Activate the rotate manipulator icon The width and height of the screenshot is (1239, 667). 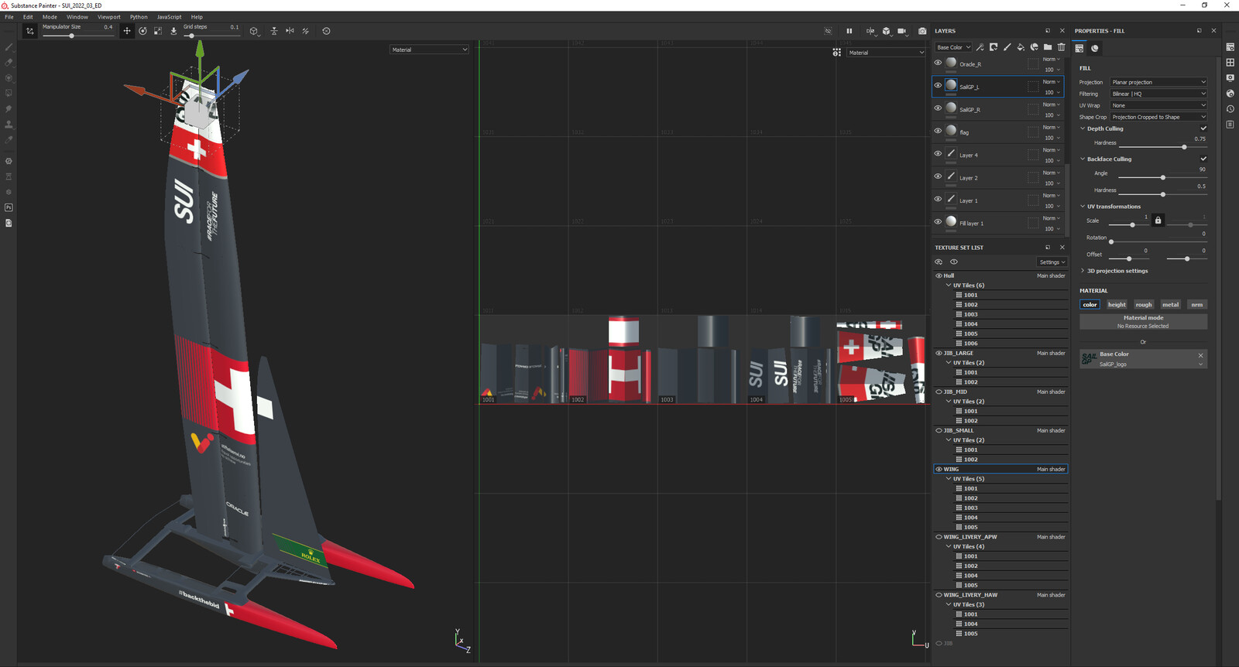(x=142, y=31)
